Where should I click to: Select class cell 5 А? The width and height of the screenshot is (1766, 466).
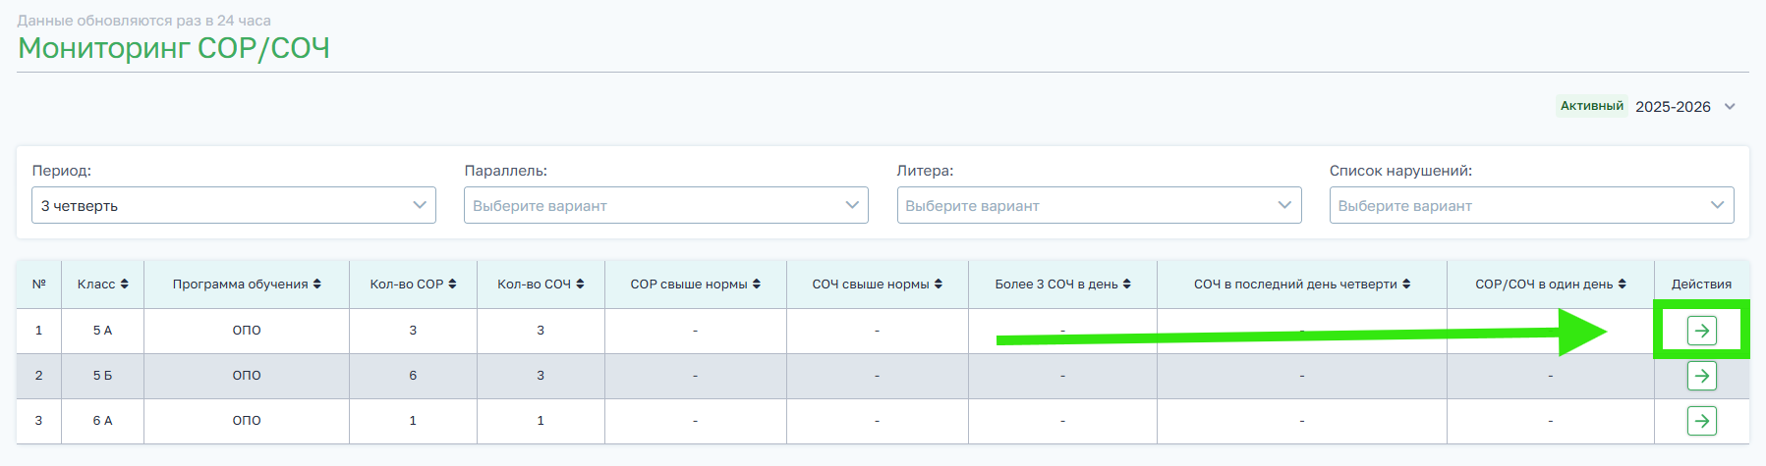point(102,331)
